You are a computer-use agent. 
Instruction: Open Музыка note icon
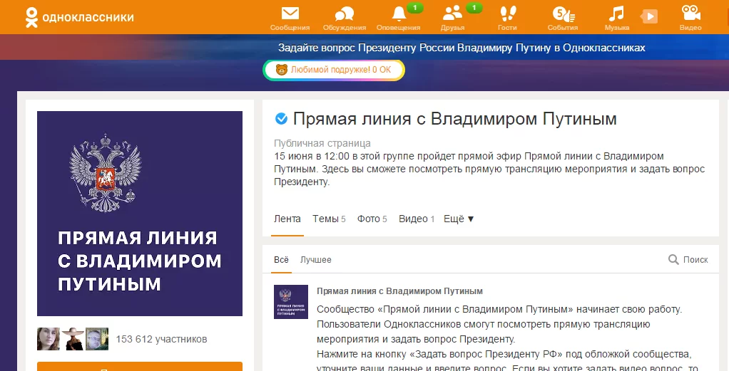coord(616,14)
